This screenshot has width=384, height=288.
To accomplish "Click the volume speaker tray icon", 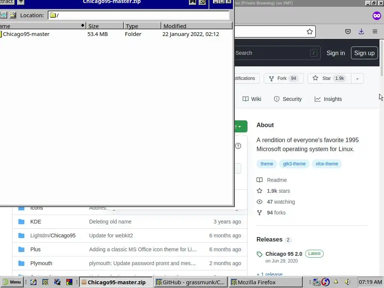I will 347,282.
